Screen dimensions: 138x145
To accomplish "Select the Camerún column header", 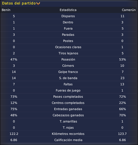I will pos(129,10).
